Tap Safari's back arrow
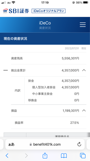 (7, 156)
